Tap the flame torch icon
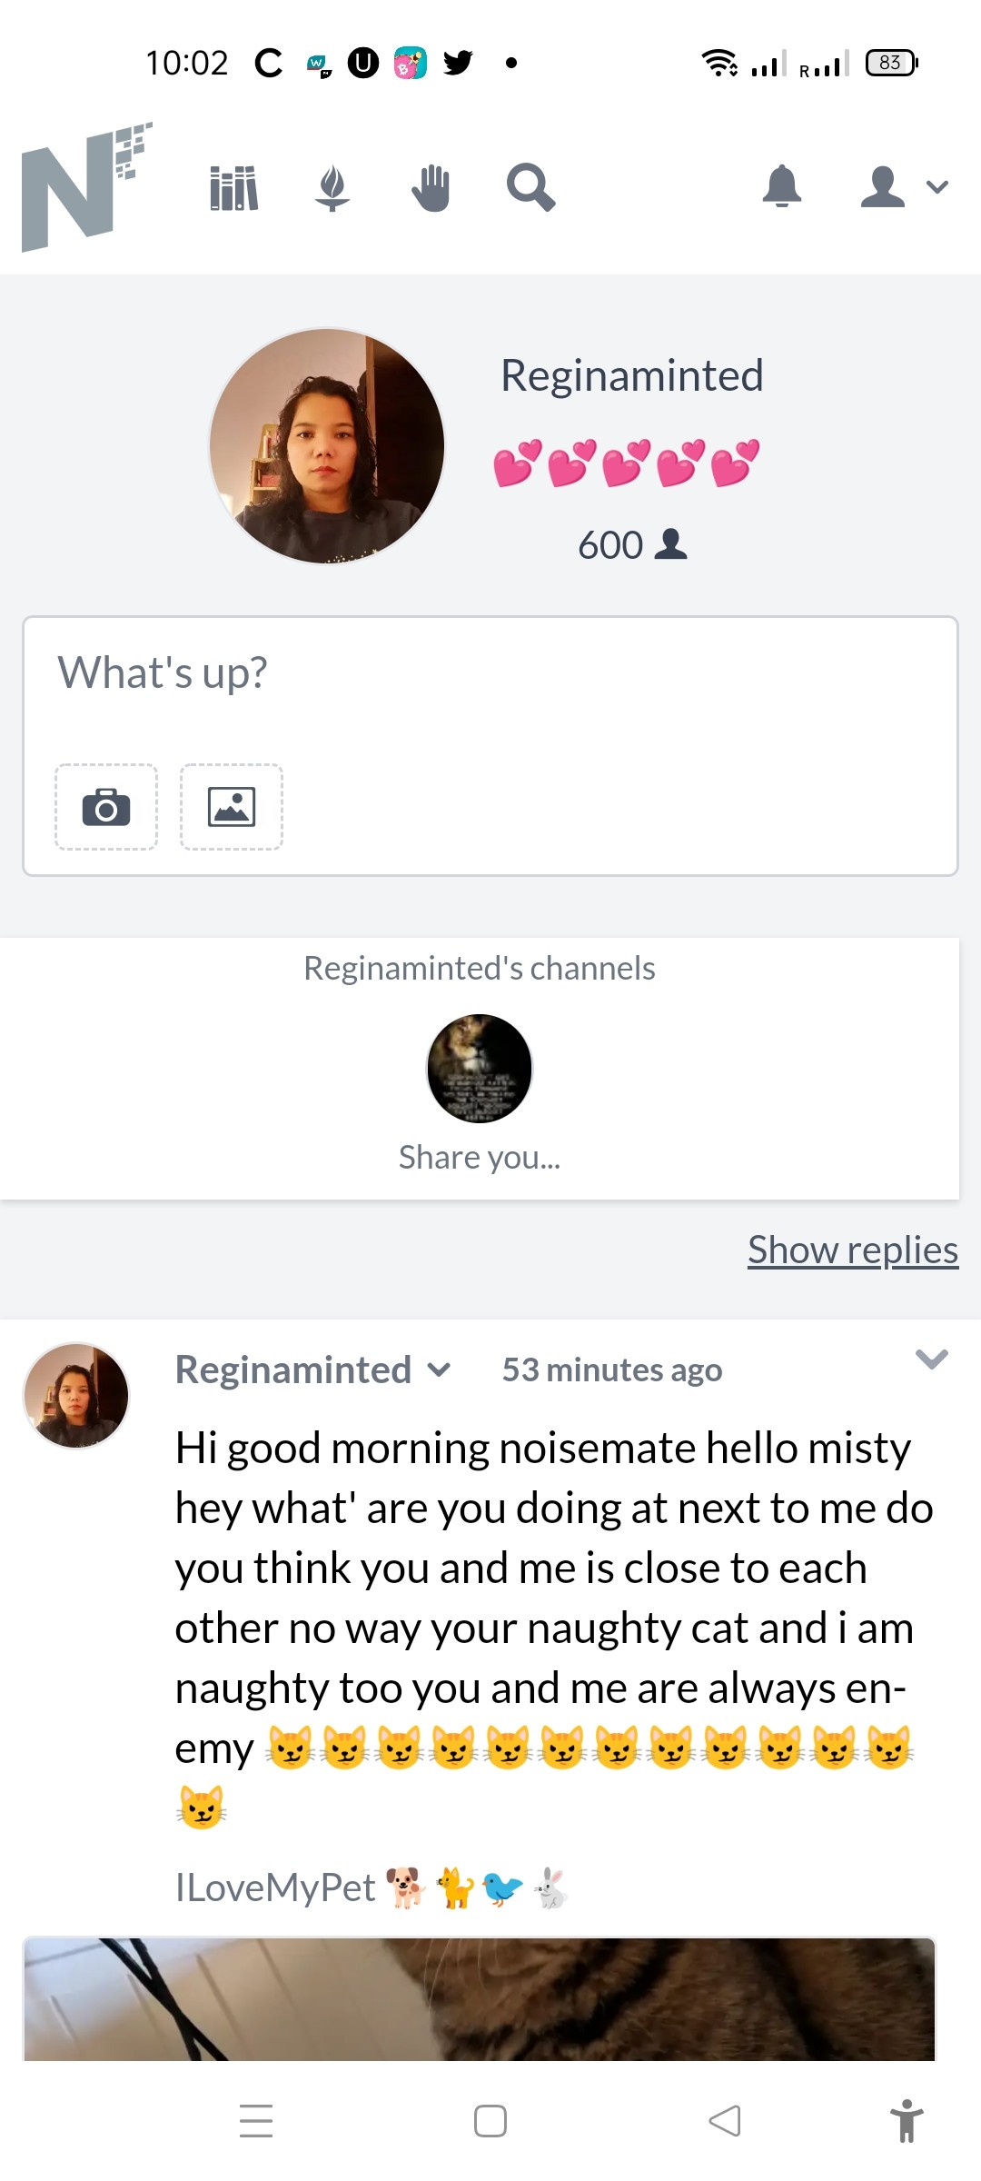The width and height of the screenshot is (981, 2181). pyautogui.click(x=332, y=188)
